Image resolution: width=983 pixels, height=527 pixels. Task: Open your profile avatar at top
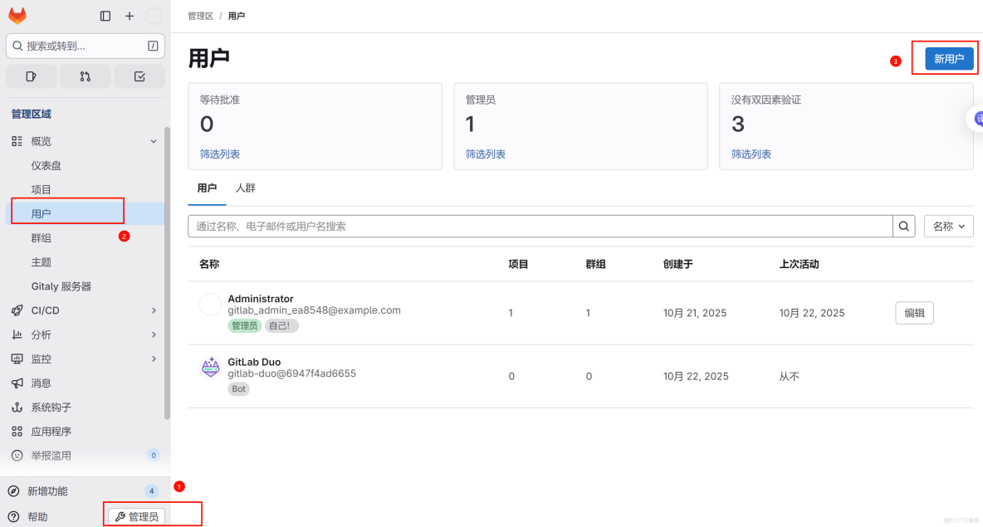(x=154, y=15)
